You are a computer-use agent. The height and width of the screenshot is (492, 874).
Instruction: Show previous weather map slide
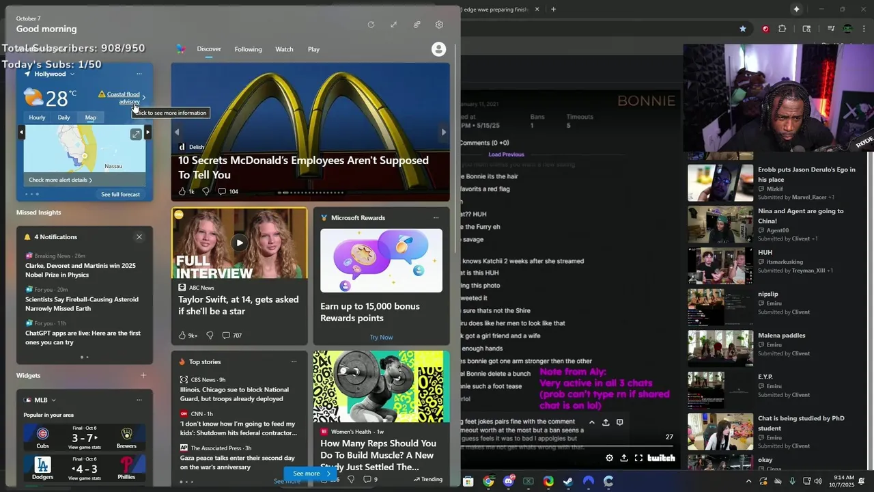[21, 133]
